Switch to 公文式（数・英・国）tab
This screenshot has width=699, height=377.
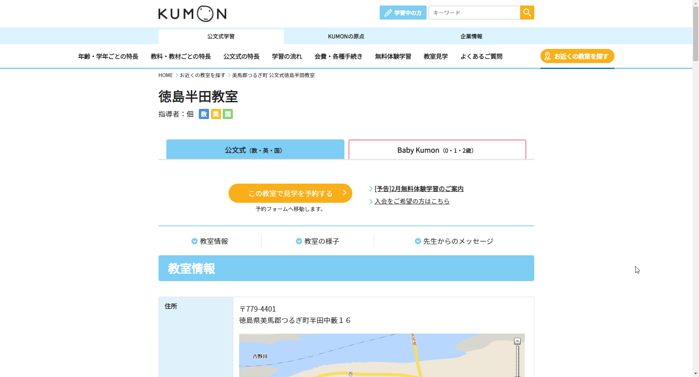(255, 150)
